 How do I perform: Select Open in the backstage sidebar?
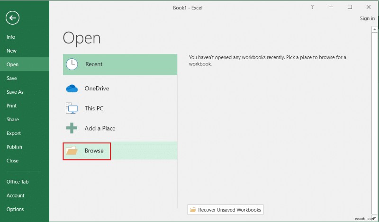tap(13, 64)
